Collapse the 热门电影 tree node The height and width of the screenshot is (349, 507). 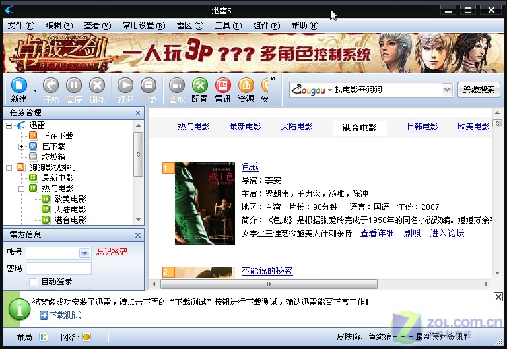point(21,189)
